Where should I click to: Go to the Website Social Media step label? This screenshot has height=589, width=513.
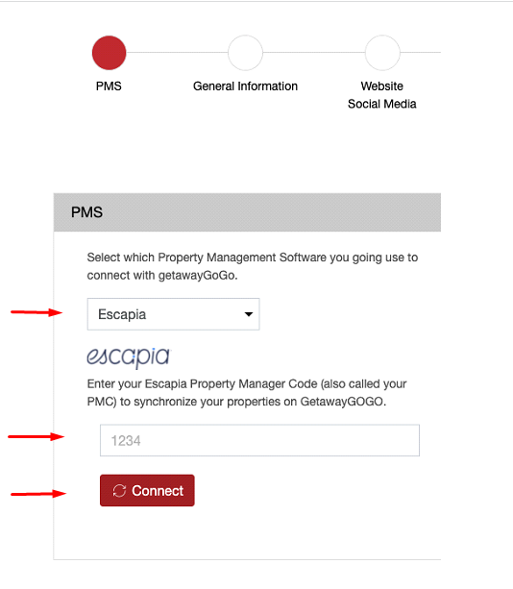[382, 95]
